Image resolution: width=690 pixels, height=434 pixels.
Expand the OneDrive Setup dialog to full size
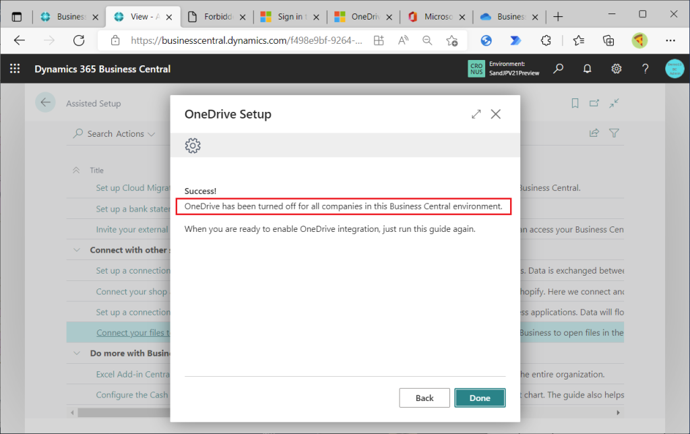click(476, 114)
